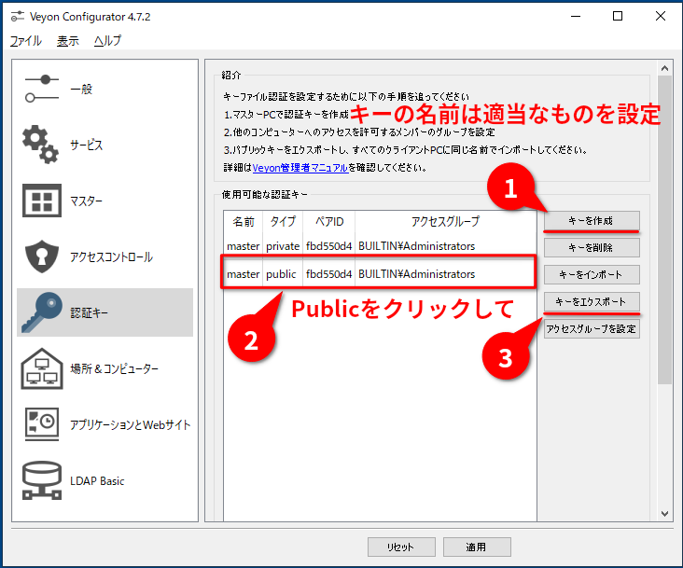Viewport: 683px width, 568px height.
Task: Select the 一般 sidebar label
Action: coord(81,89)
